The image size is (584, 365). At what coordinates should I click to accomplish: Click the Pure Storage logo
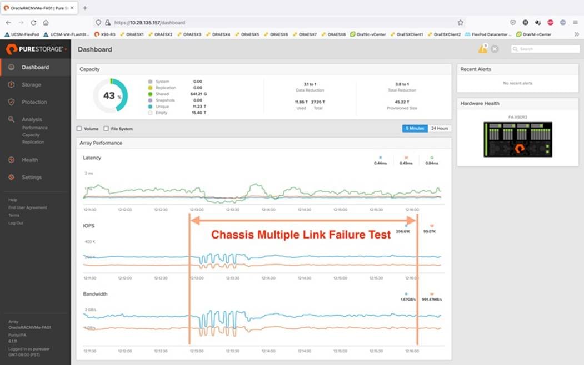[x=36, y=49]
